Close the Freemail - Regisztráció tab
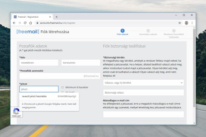 coord(50,17)
